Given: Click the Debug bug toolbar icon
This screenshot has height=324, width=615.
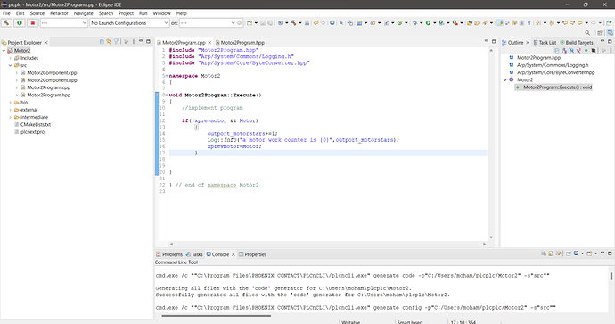Looking at the screenshot, I should coord(415,23).
